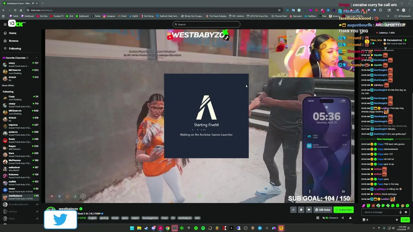Click westbabyzo channel name under stream
The width and height of the screenshot is (413, 232).
click(x=68, y=209)
